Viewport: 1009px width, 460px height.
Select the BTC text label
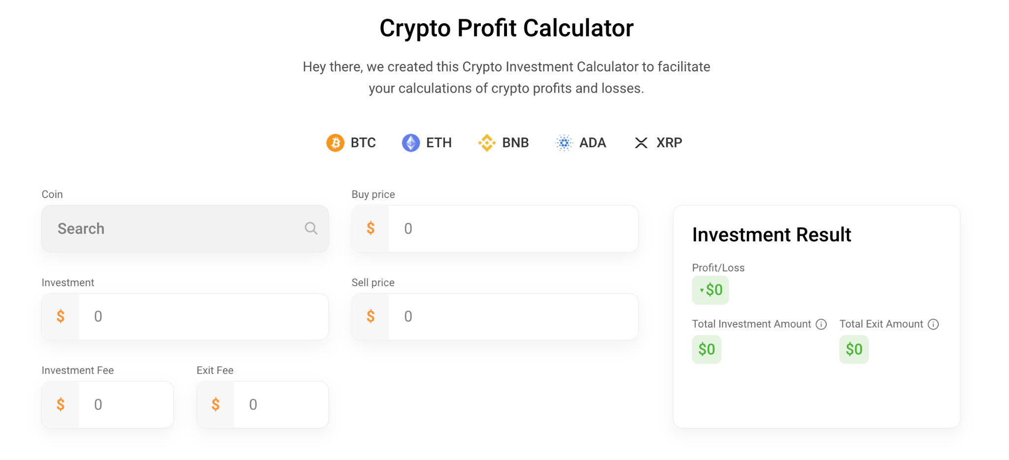363,143
